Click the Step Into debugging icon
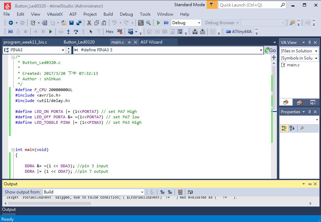 (68, 32)
